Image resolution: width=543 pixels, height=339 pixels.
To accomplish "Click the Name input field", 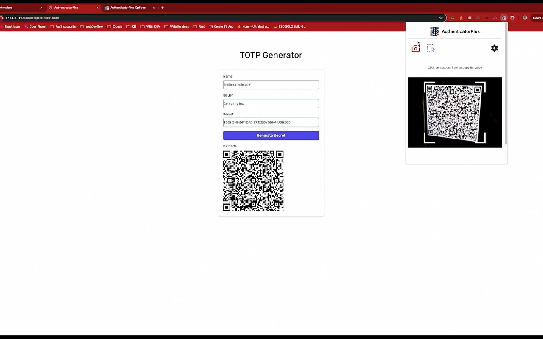I will coord(271,84).
